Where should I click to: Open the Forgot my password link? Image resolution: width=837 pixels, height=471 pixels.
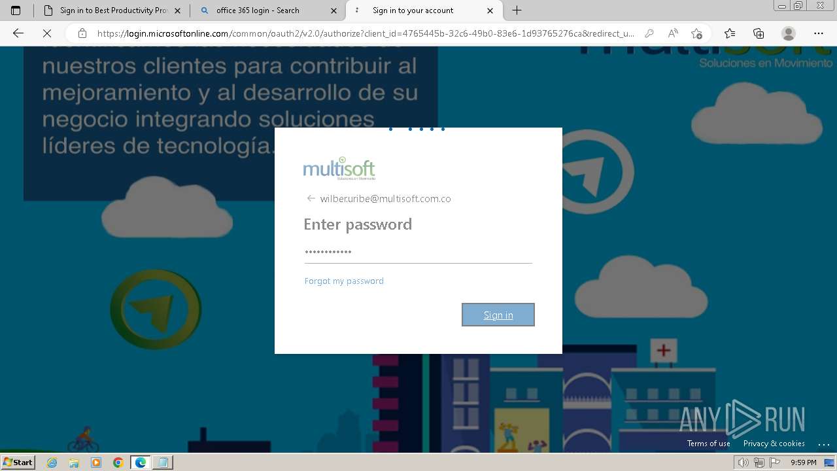(x=344, y=281)
